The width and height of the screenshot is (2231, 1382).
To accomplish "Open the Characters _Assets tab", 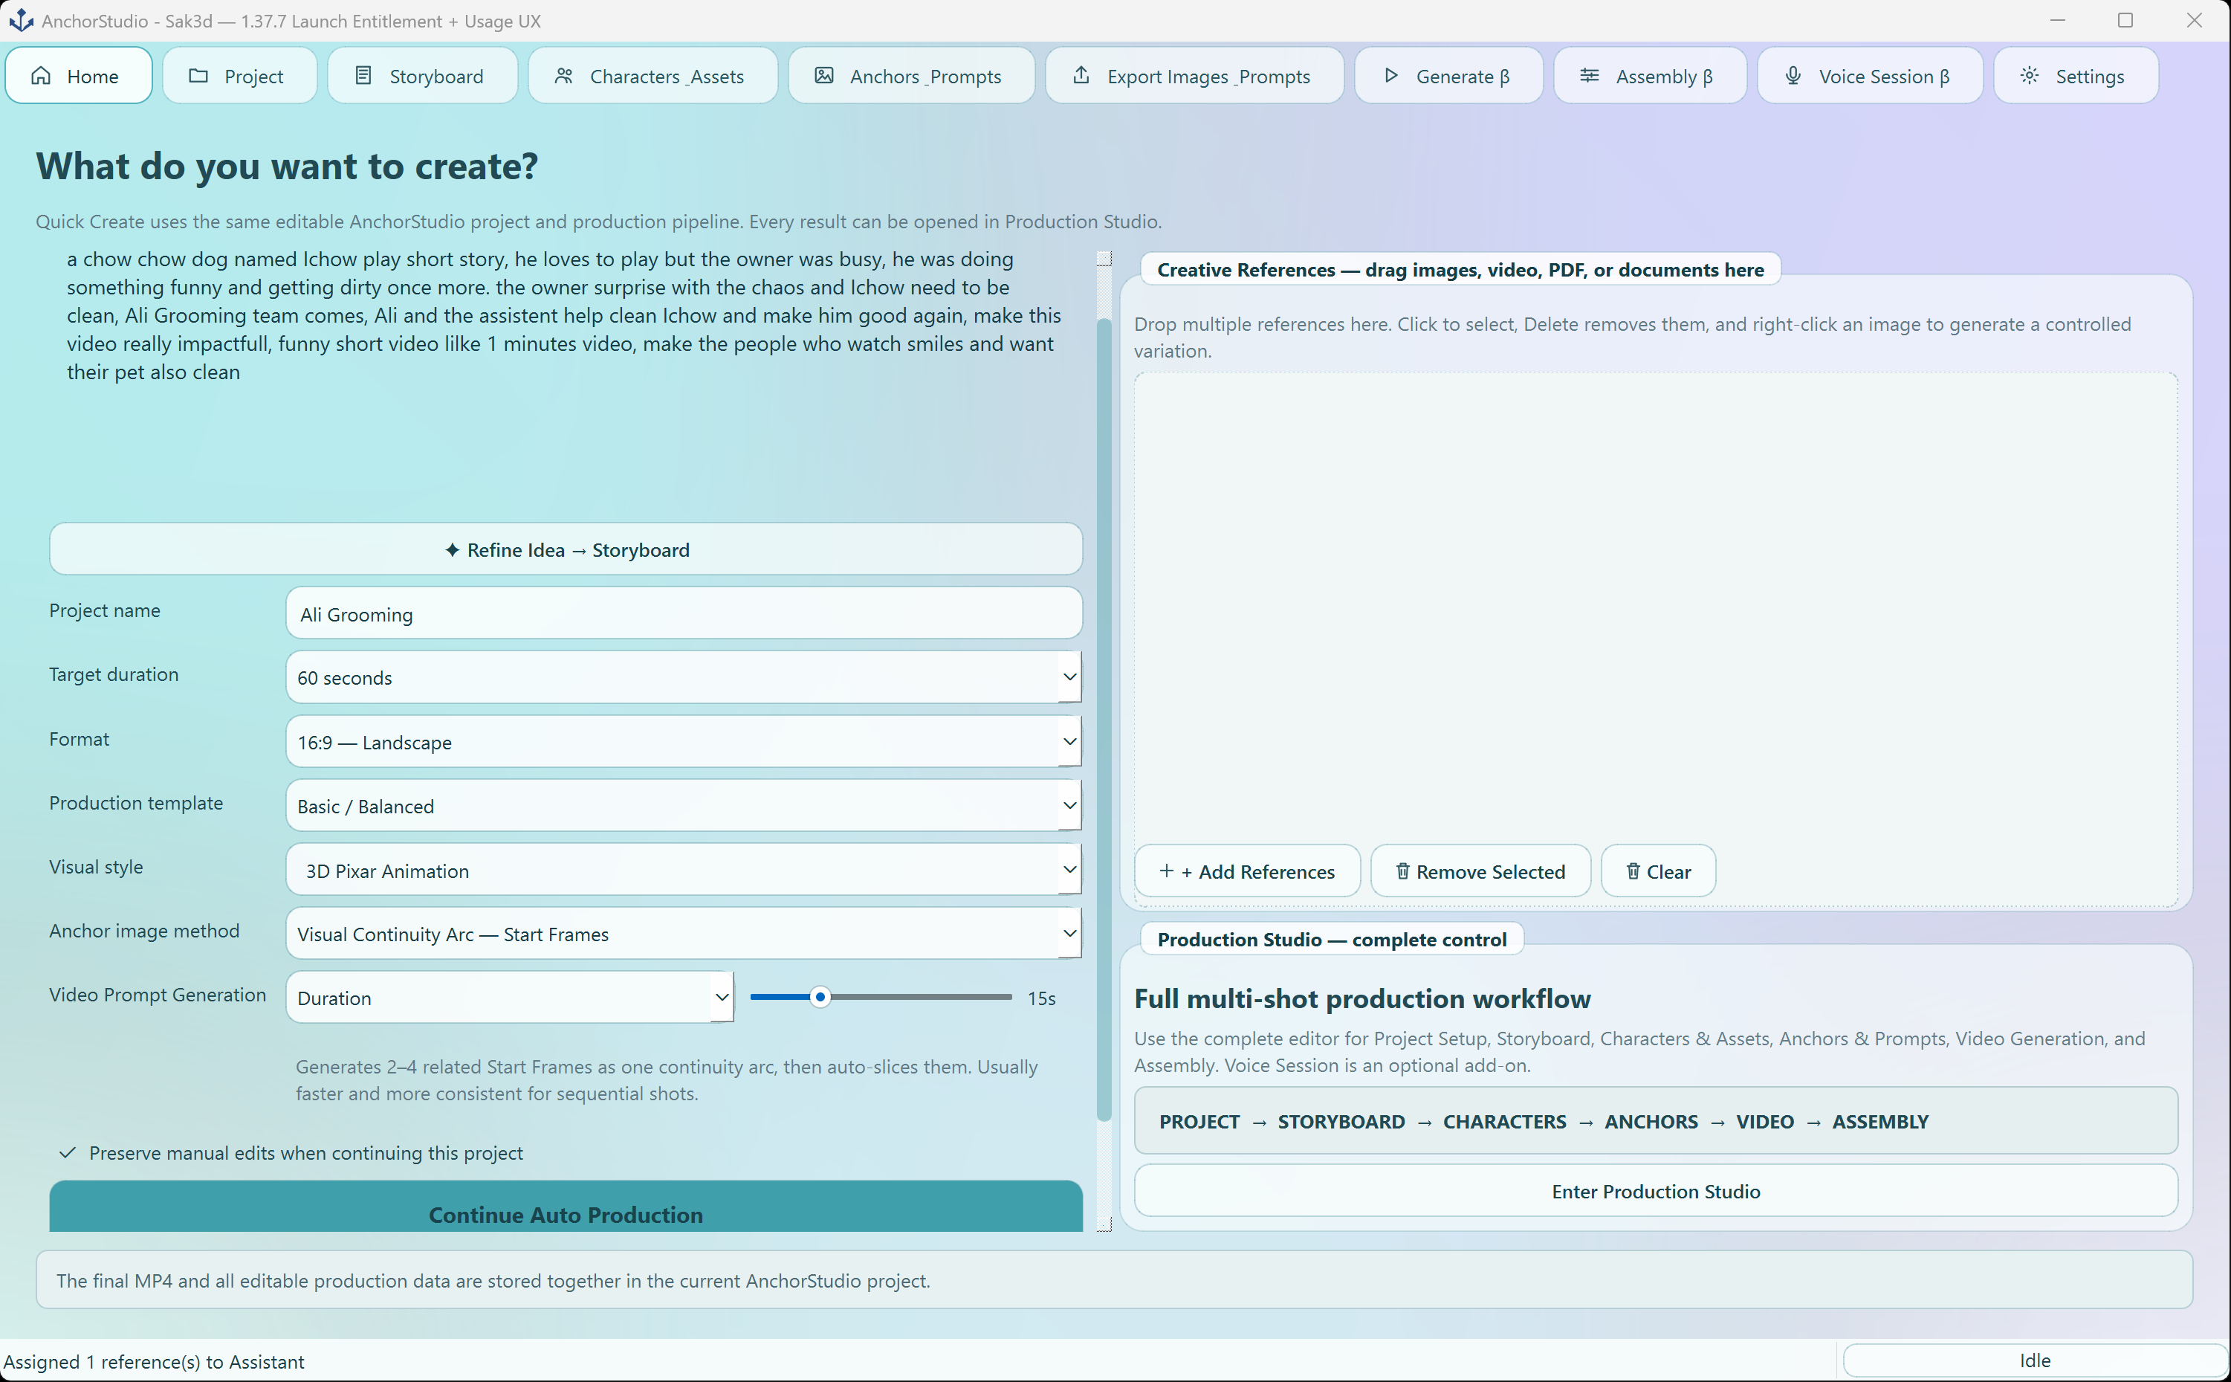I will (653, 76).
